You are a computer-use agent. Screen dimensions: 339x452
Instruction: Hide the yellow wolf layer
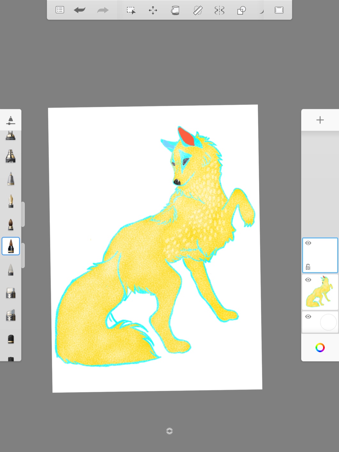tap(308, 280)
